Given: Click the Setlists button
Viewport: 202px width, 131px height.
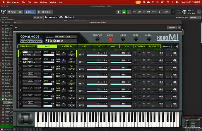Looking at the screenshot, I should click(47, 12).
